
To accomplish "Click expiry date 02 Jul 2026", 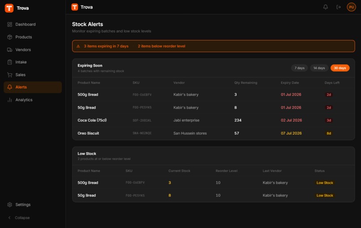I will pyautogui.click(x=291, y=120).
